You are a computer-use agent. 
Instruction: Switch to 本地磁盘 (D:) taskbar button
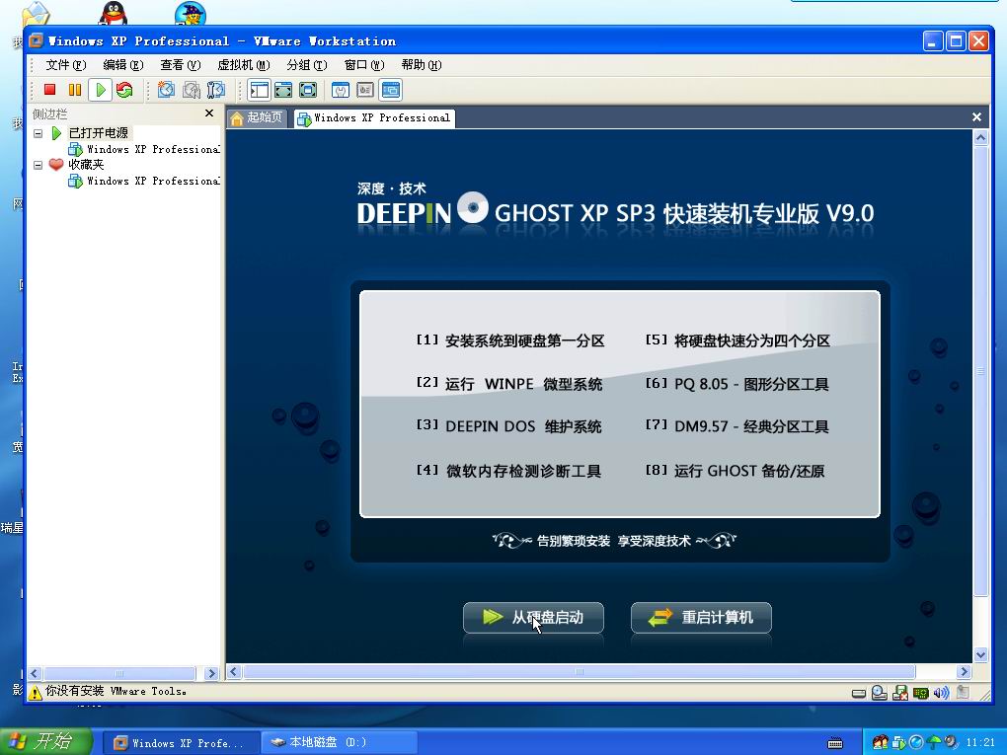[x=339, y=743]
